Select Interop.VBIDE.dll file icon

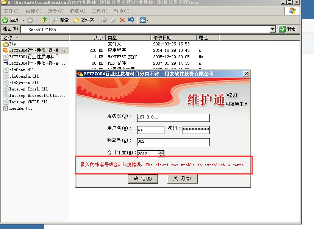(6, 102)
